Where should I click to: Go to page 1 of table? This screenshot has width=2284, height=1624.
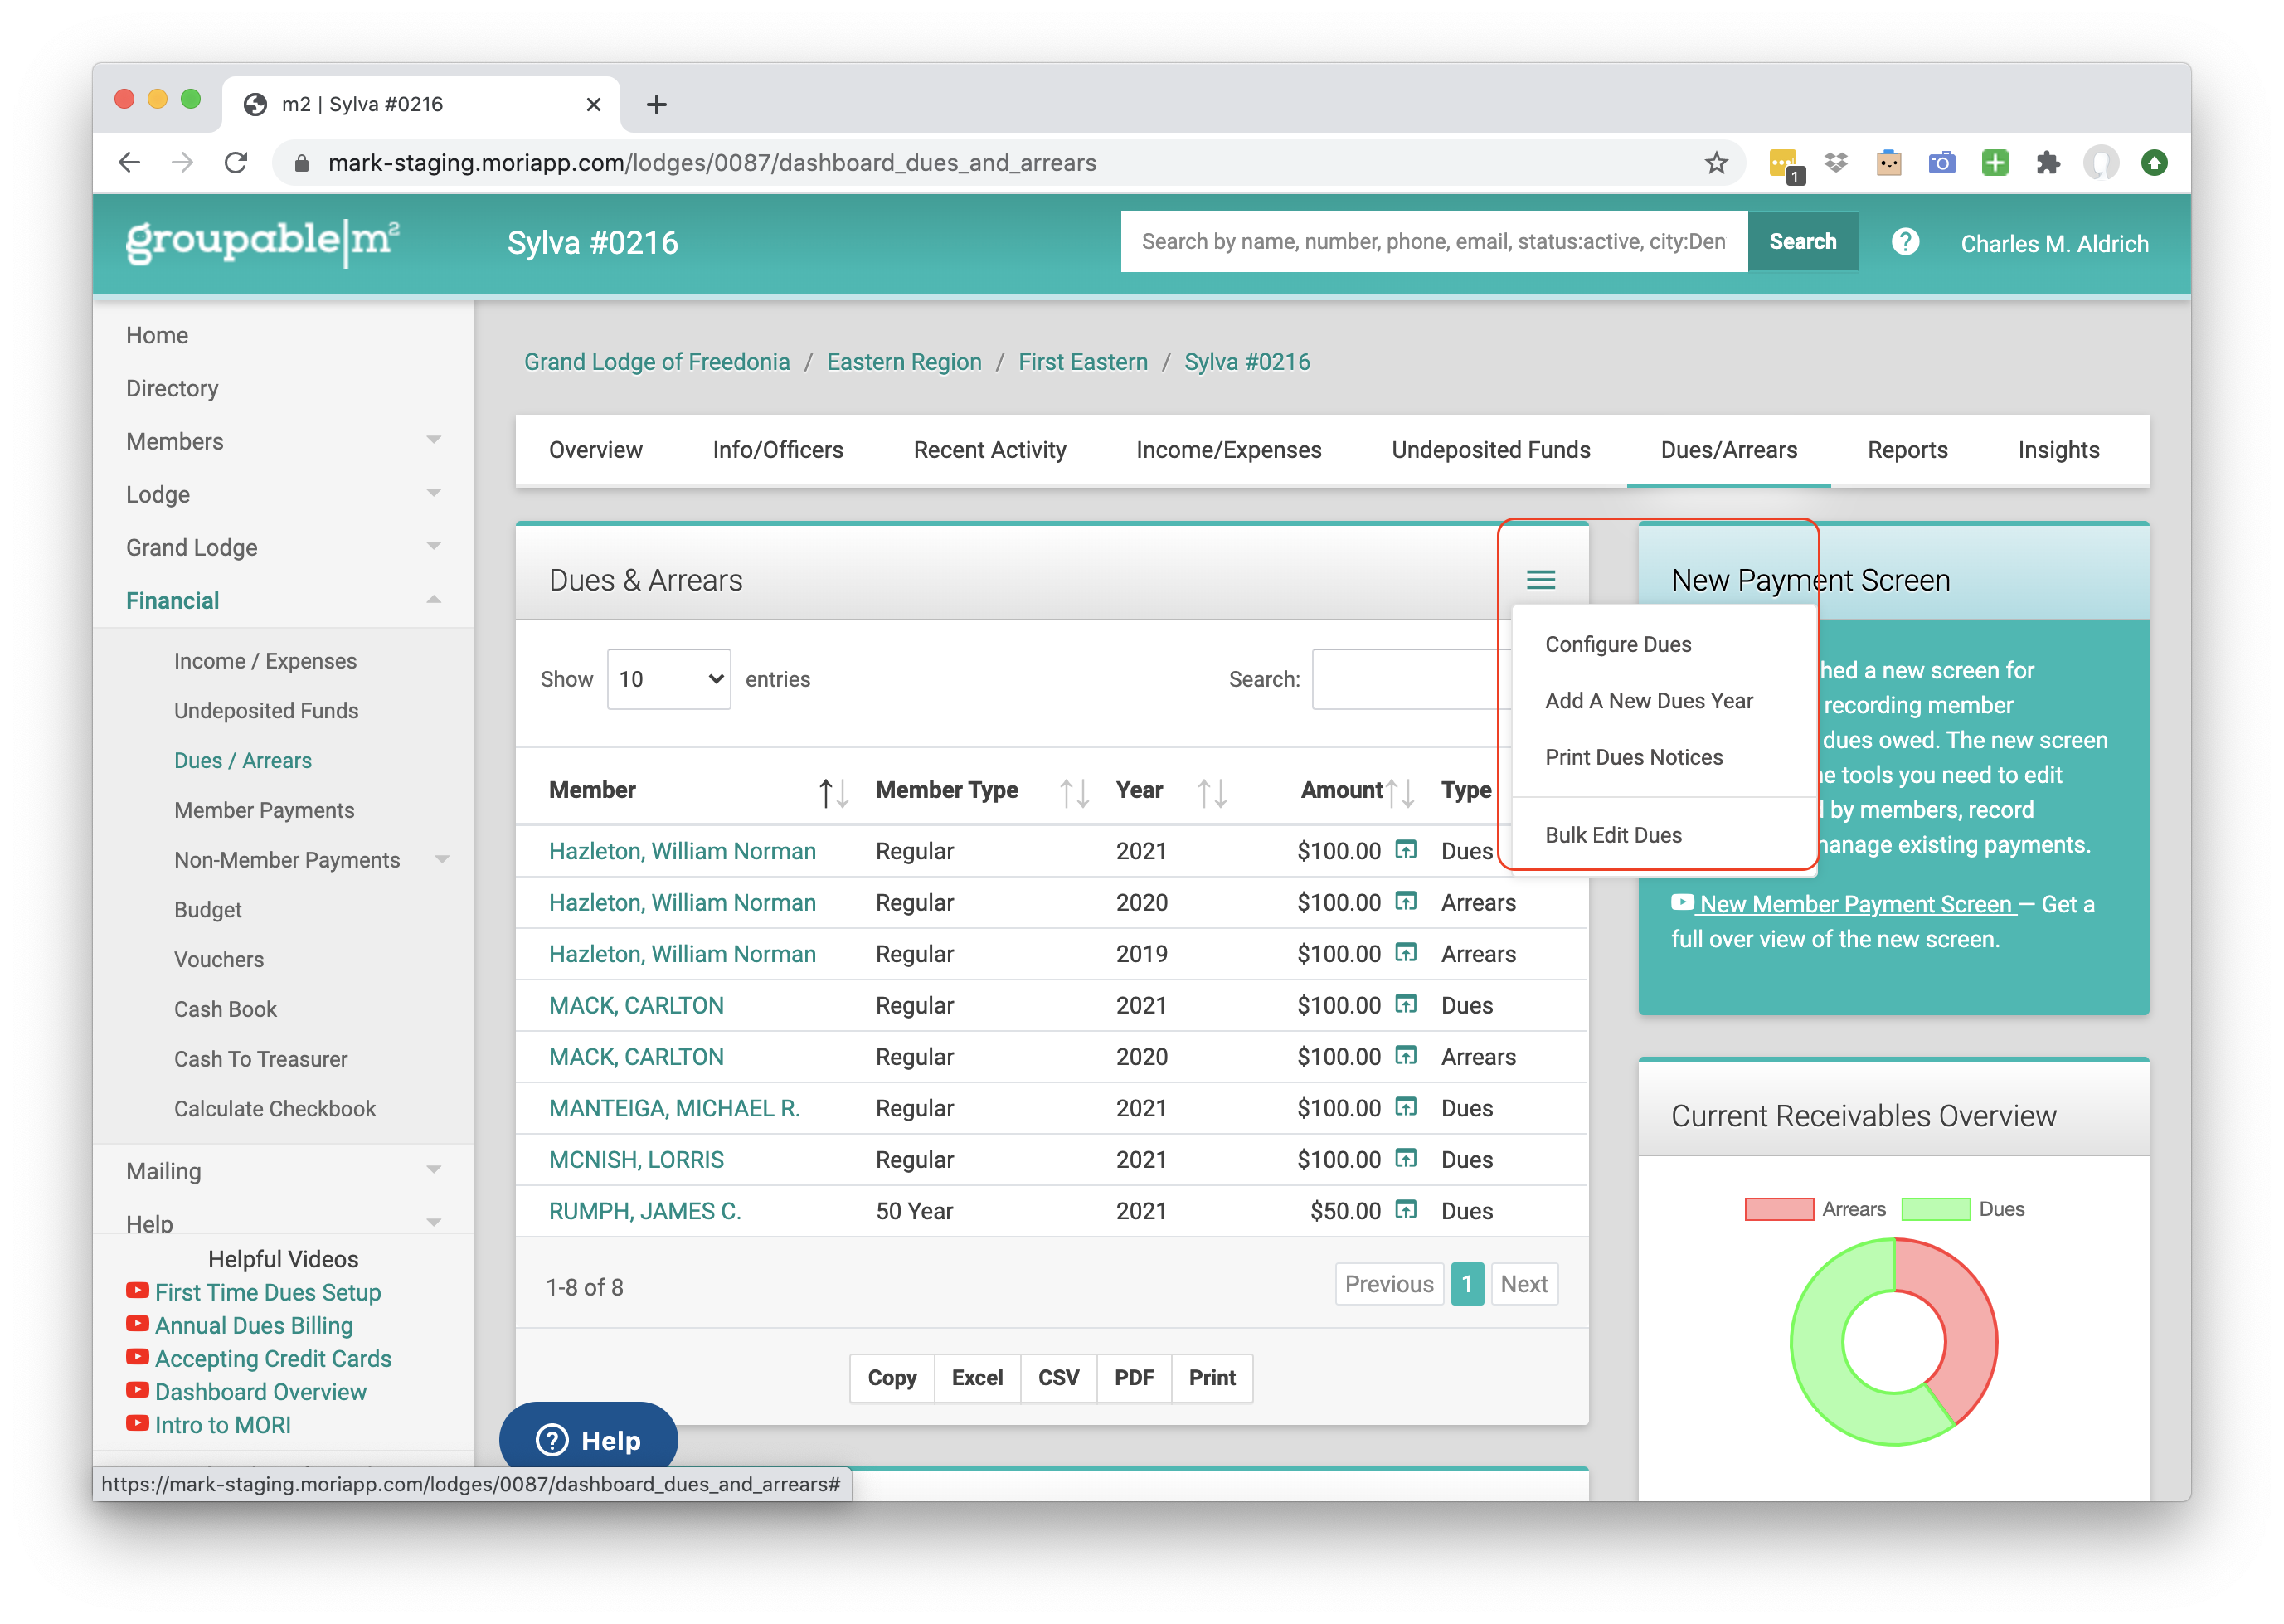pyautogui.click(x=1466, y=1284)
